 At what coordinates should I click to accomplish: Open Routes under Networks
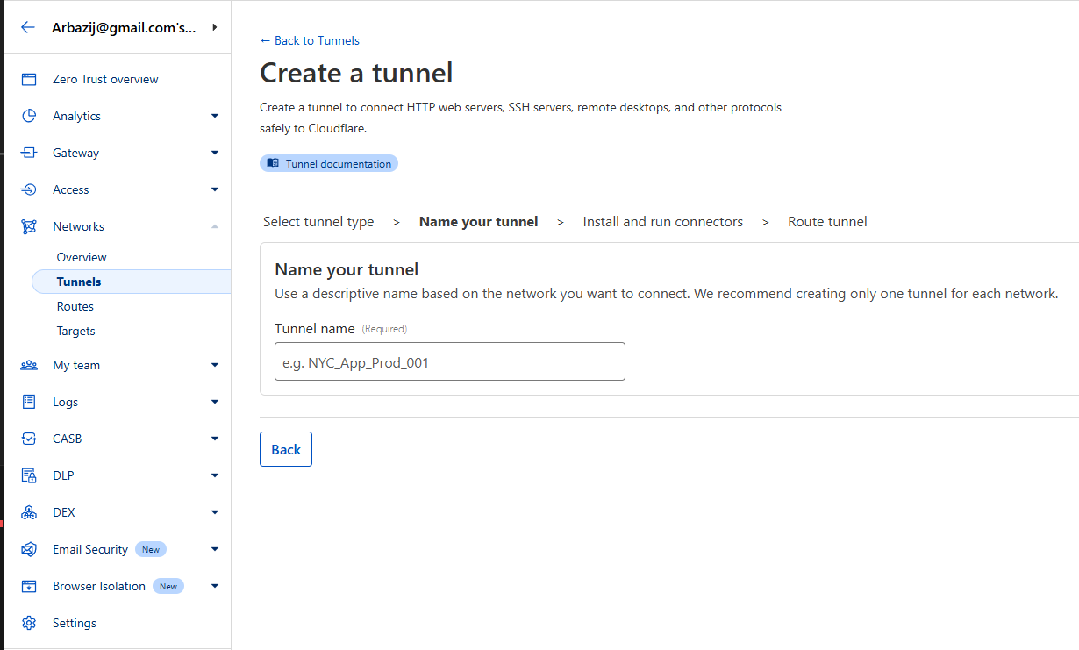click(x=75, y=306)
